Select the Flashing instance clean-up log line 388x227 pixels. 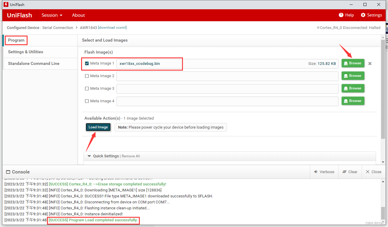tap(77, 208)
